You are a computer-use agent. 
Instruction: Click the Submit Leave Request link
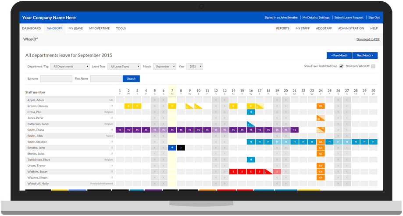point(349,18)
